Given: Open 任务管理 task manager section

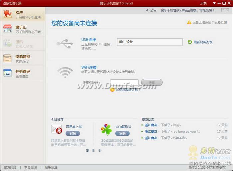Looking at the screenshot, I should pos(22,73).
